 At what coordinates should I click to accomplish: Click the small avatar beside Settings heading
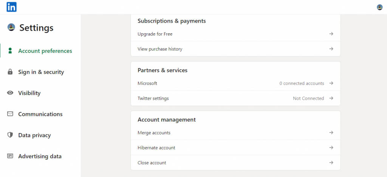(x=11, y=27)
